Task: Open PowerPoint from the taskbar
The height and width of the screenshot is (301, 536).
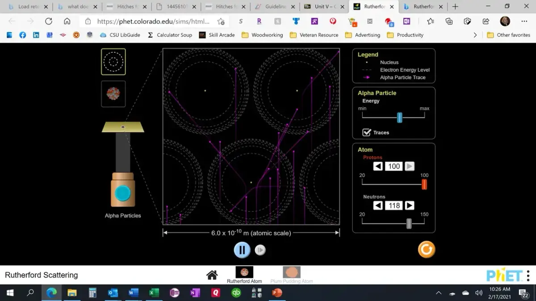Action: click(x=277, y=293)
